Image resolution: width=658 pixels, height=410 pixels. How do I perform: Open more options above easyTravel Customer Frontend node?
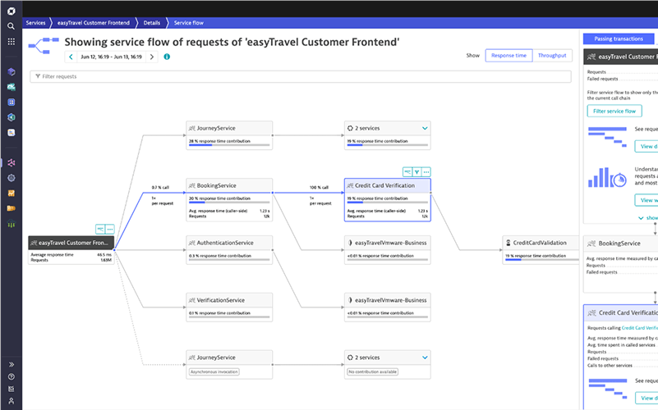click(x=109, y=230)
